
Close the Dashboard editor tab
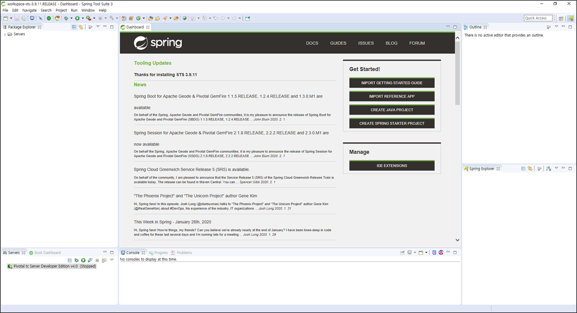click(x=148, y=27)
